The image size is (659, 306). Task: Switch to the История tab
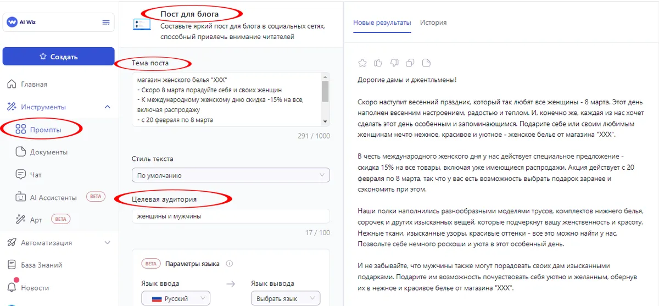pyautogui.click(x=433, y=23)
